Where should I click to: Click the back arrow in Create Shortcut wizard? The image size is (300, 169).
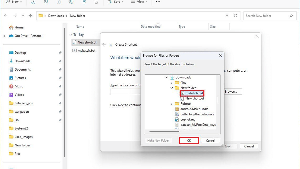104,44
